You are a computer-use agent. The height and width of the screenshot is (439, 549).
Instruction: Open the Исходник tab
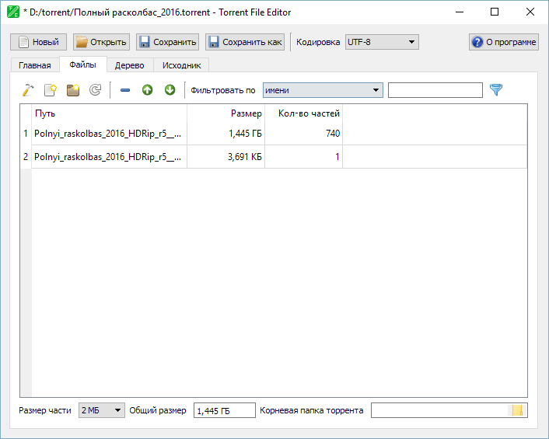coord(181,65)
